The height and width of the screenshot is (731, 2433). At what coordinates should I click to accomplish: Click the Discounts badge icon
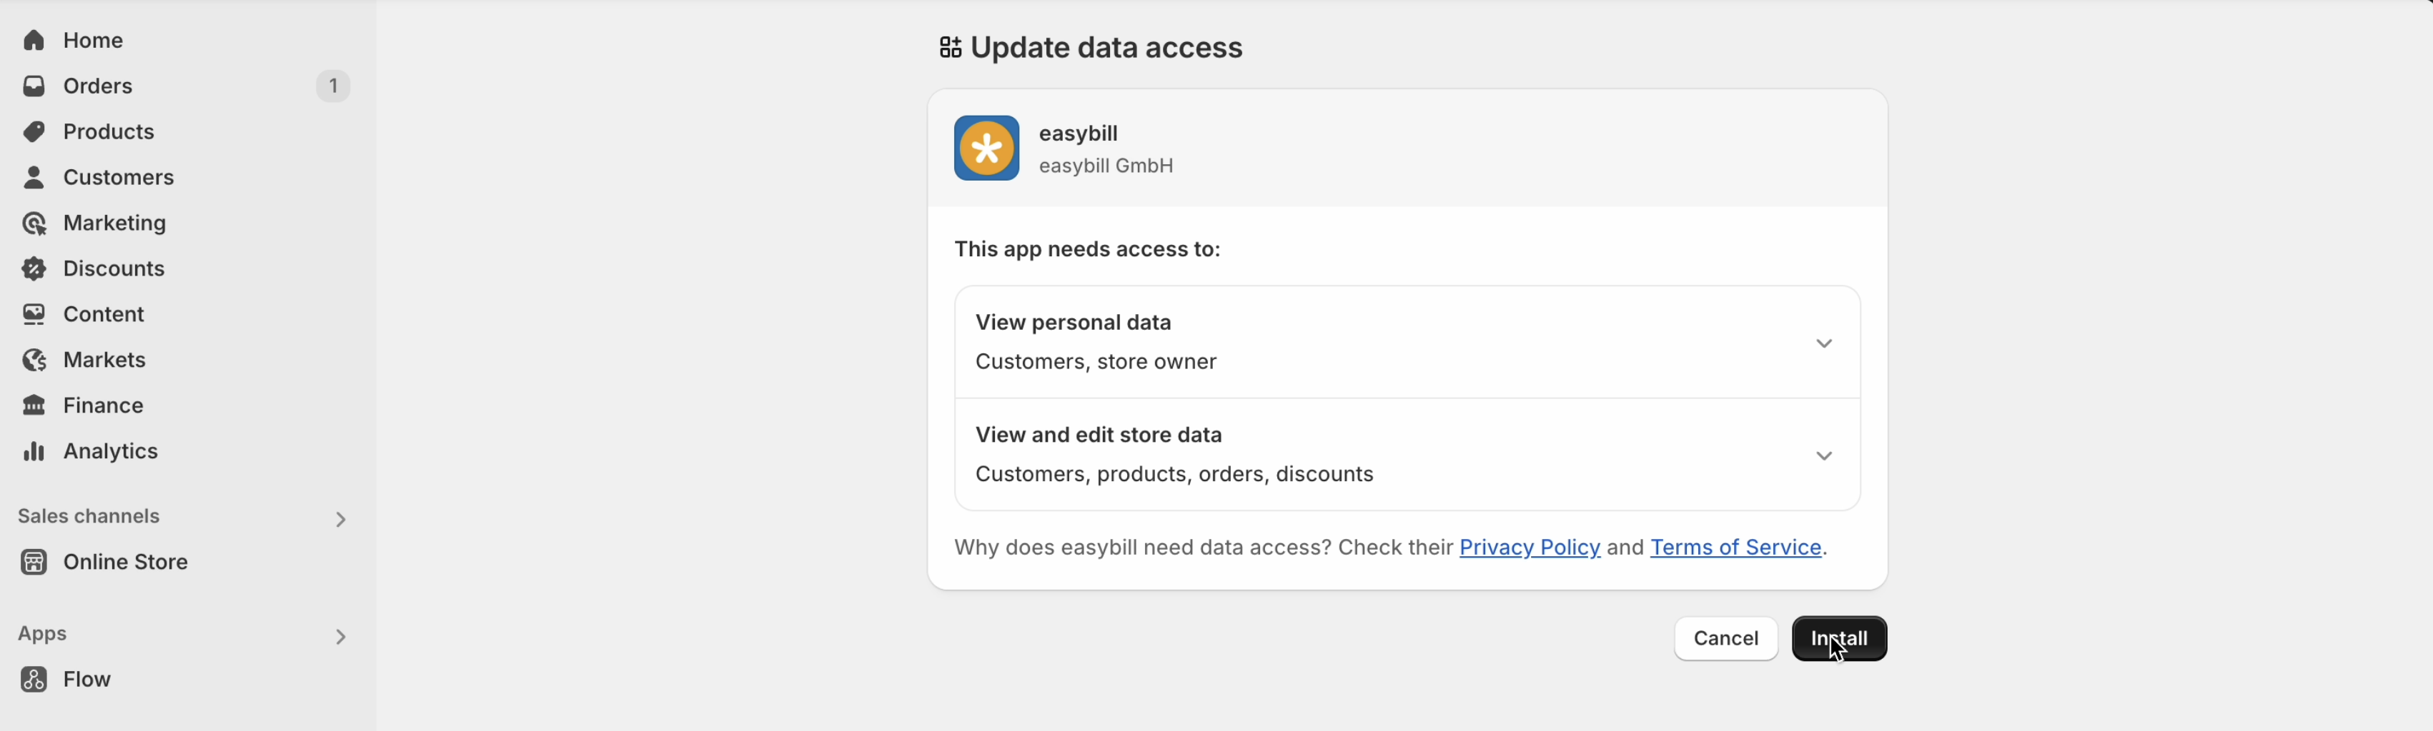click(x=35, y=269)
